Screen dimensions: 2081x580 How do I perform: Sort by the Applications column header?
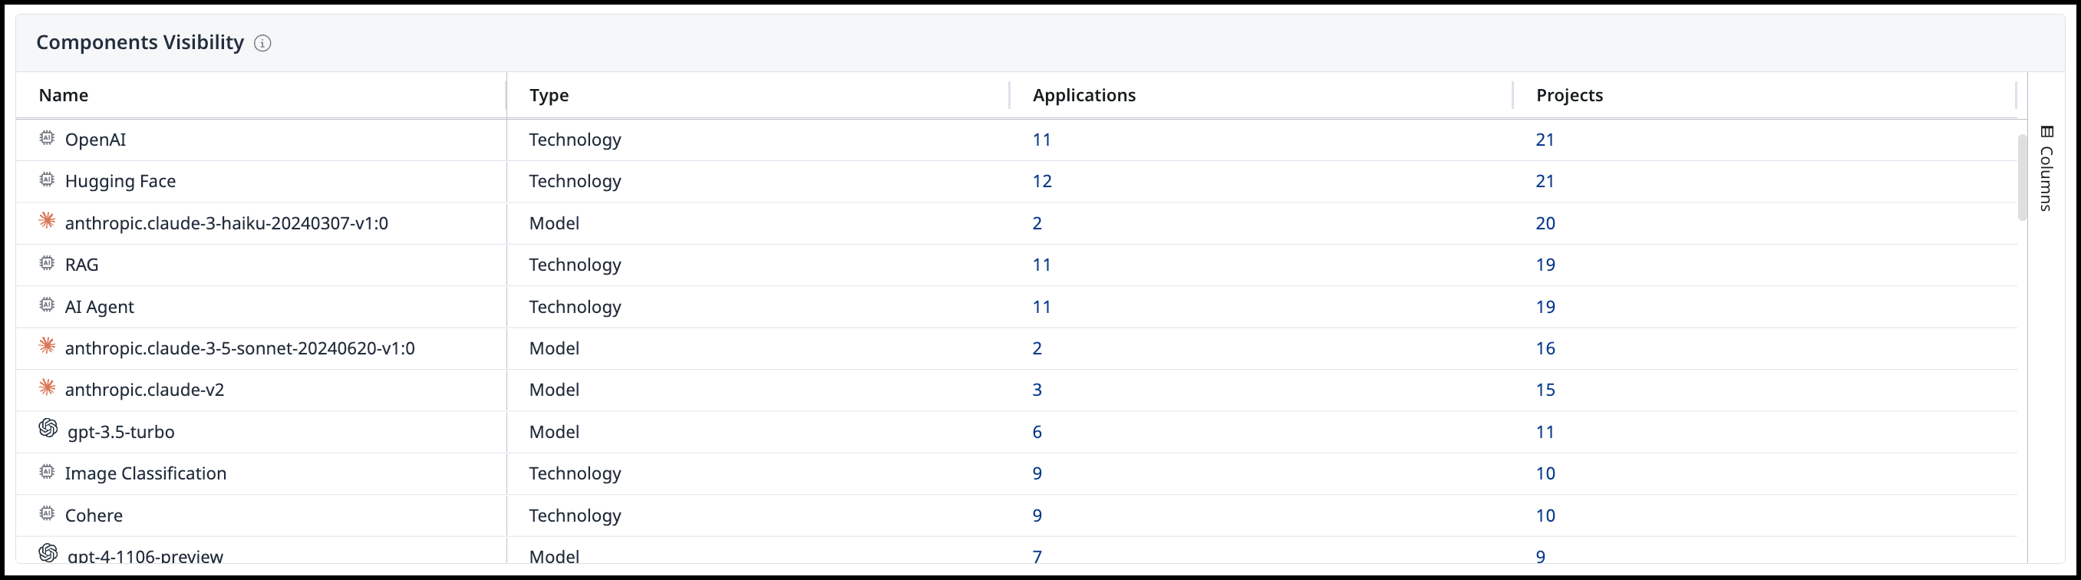tap(1084, 95)
